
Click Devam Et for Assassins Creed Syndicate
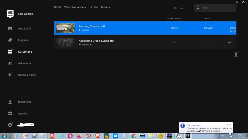(x=87, y=44)
